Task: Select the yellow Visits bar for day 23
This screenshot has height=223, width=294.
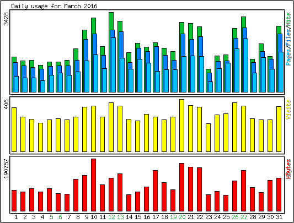Action: coord(208,138)
